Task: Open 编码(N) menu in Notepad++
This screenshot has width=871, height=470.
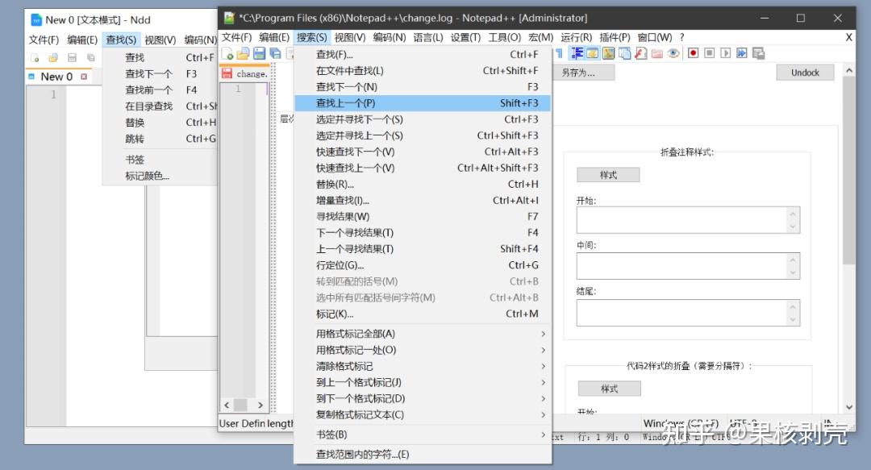Action: point(390,37)
